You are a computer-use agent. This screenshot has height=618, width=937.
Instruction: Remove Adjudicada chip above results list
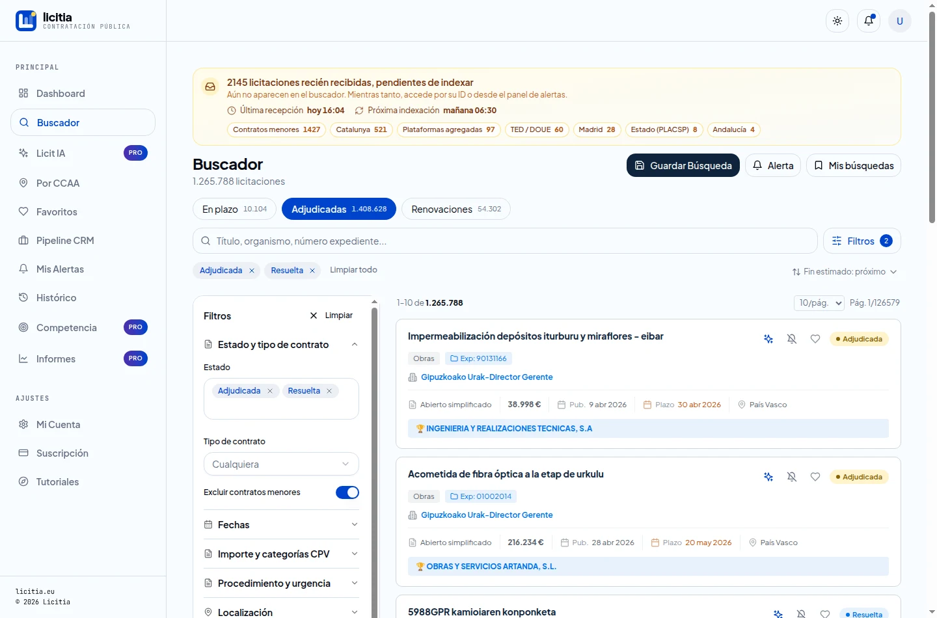252,271
